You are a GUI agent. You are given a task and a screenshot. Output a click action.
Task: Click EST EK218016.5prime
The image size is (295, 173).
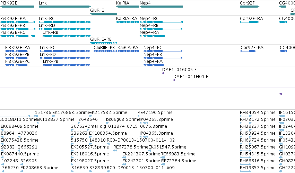(72, 157)
